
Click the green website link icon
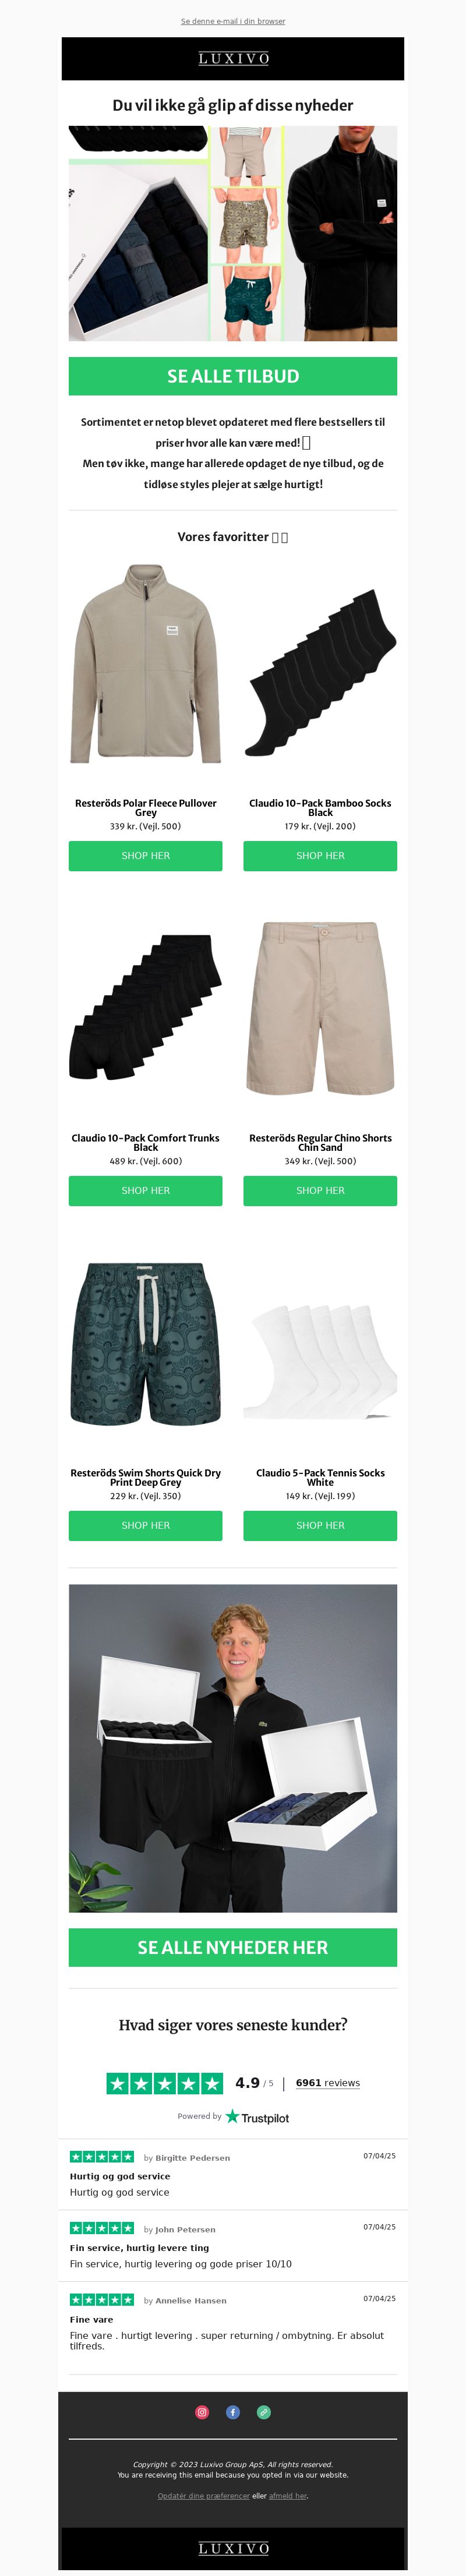click(x=264, y=2412)
